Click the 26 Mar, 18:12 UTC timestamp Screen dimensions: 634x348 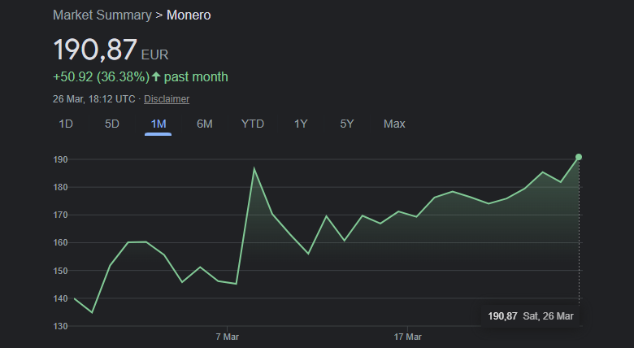point(93,99)
